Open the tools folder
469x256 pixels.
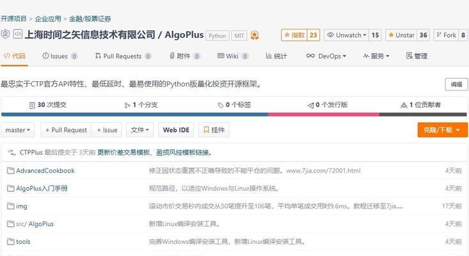[x=23, y=242]
